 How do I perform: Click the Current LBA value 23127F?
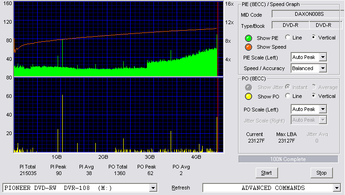(256, 141)
